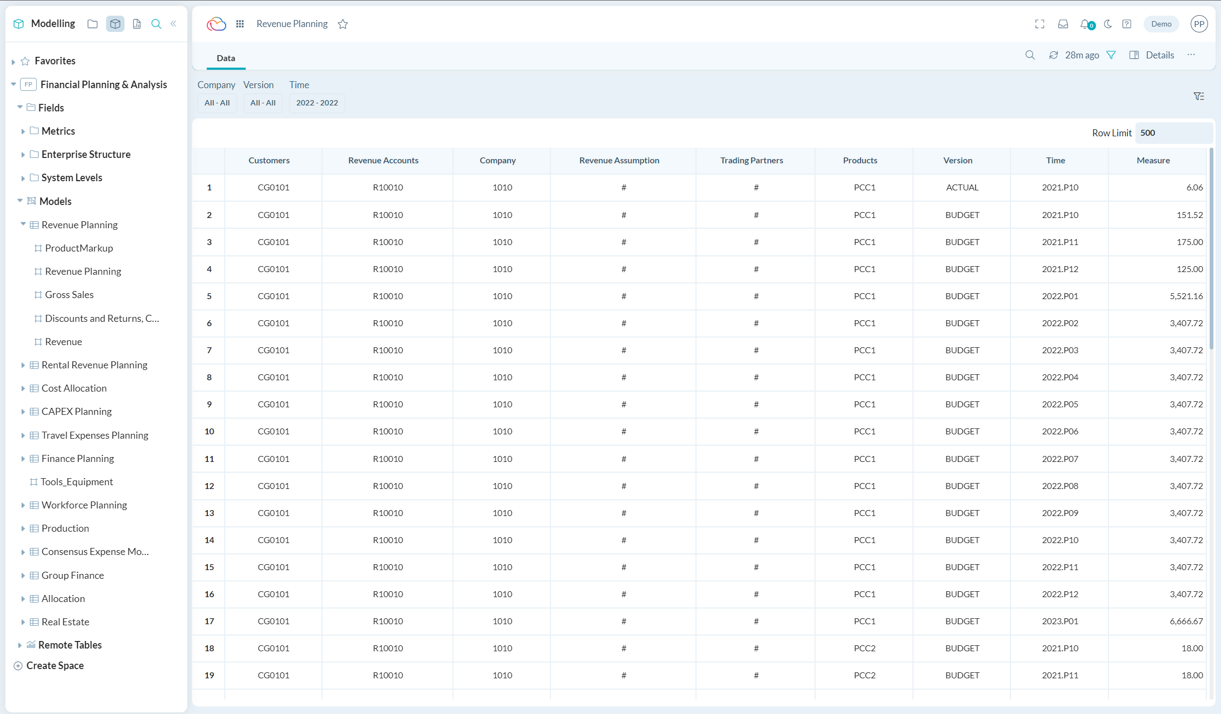Switch to the Data tab
The image size is (1221, 714).
coord(226,58)
